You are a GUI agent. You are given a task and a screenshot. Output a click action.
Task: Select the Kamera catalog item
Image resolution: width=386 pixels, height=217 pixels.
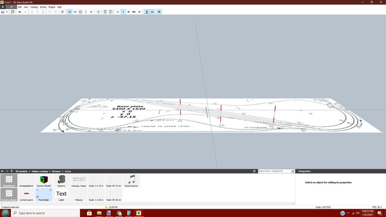click(61, 180)
